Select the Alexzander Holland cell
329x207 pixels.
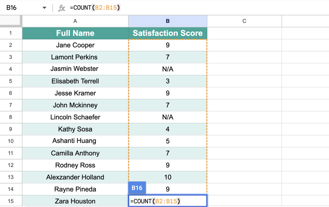(75, 177)
